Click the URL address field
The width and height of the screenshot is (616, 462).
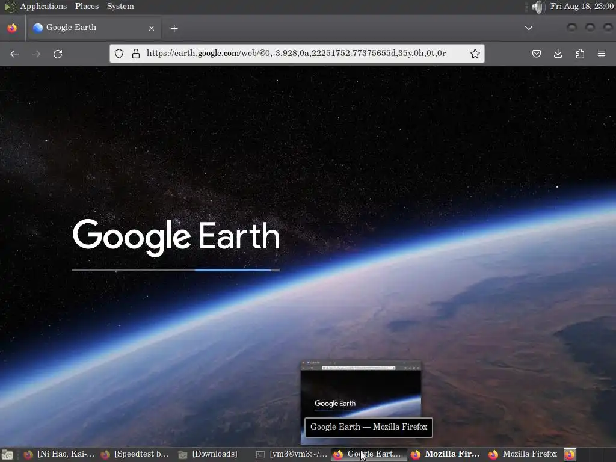coord(296,54)
